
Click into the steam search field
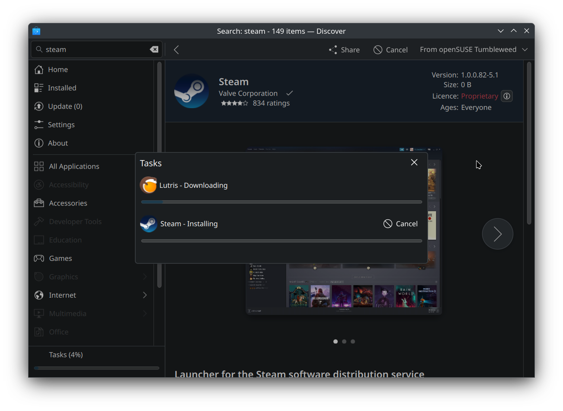(x=96, y=49)
